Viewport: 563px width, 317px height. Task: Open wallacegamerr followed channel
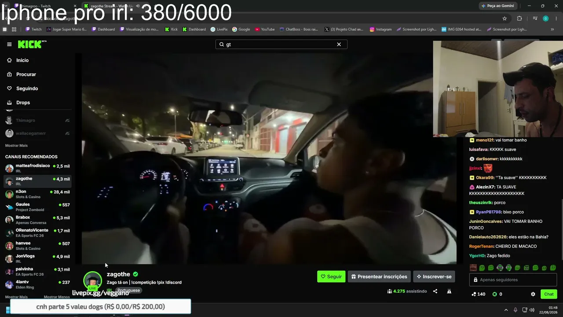[x=37, y=133]
